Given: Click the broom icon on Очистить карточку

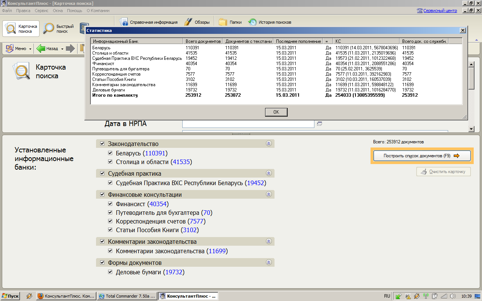Looking at the screenshot, I should pyautogui.click(x=424, y=172).
